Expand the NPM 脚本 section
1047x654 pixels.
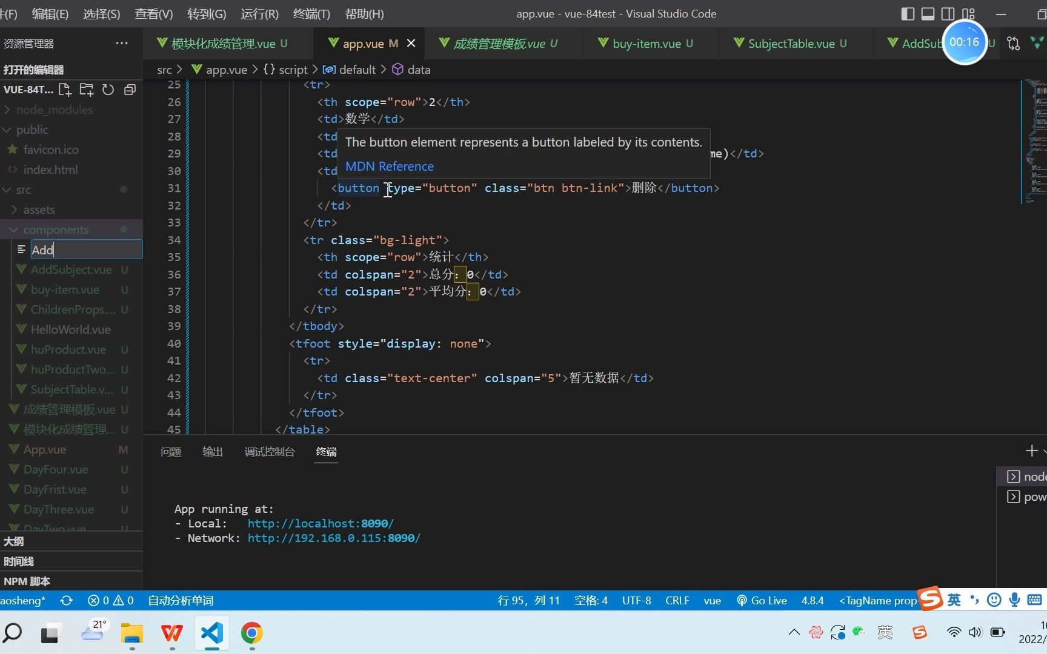(x=71, y=581)
